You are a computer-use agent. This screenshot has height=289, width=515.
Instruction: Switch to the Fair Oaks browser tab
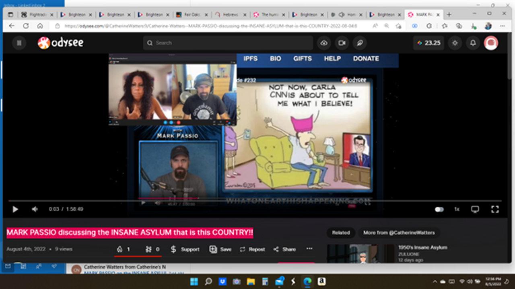click(191, 14)
